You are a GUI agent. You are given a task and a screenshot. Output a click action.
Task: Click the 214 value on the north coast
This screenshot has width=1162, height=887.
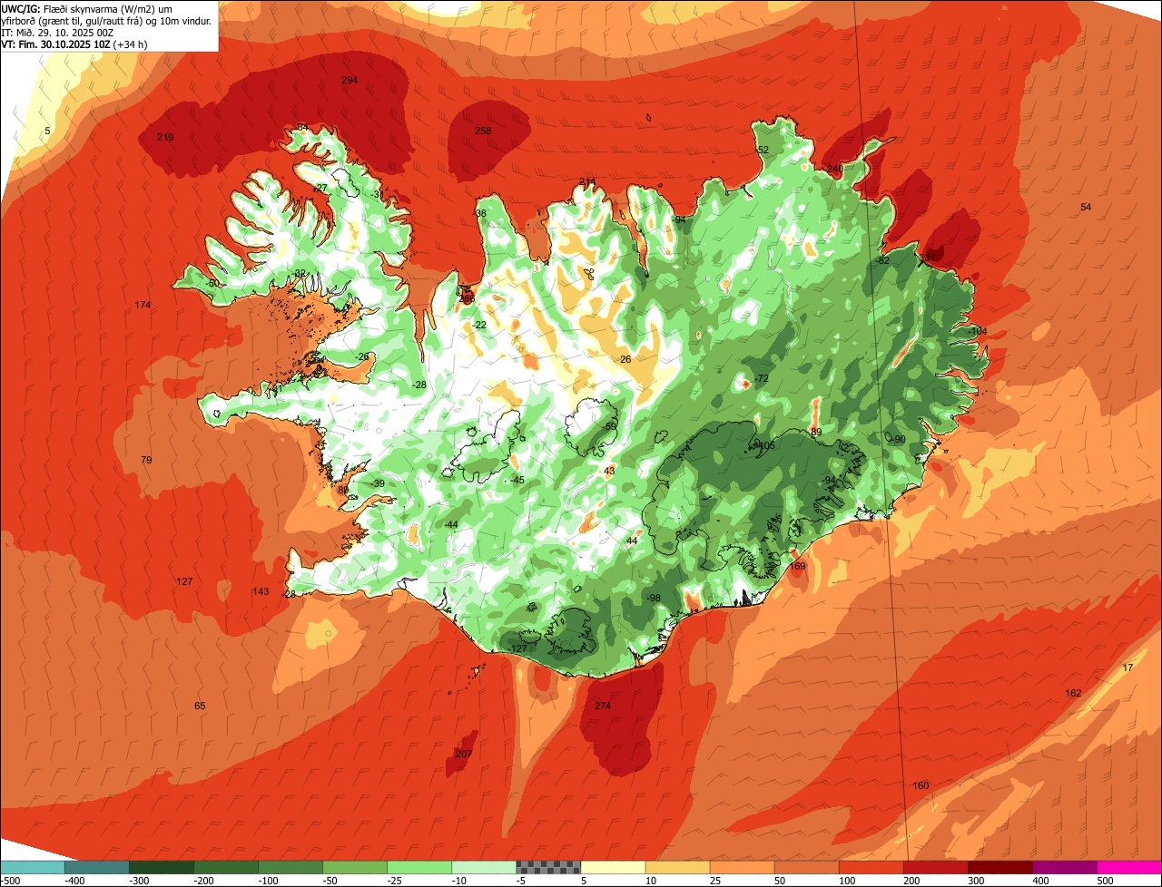click(x=587, y=181)
